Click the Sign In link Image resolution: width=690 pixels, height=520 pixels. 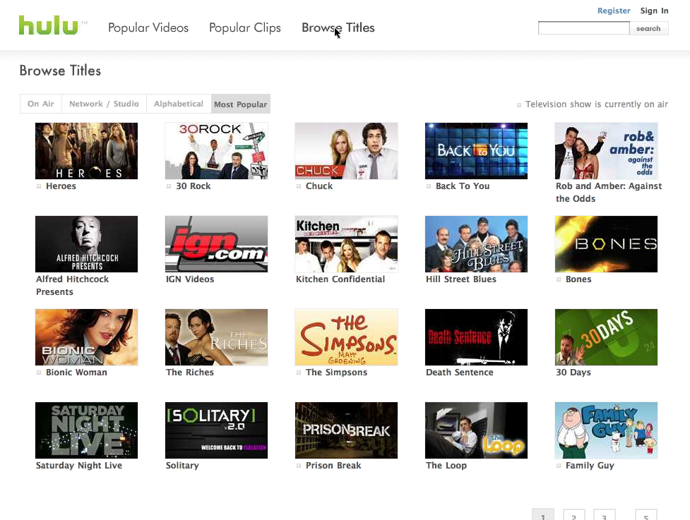tap(655, 11)
